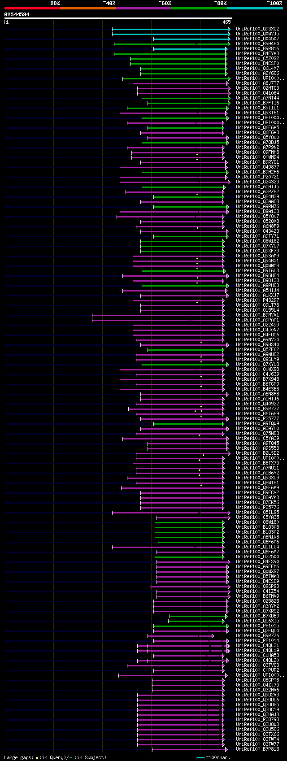Click the label UniRef100_P81015

[x=257, y=626]
